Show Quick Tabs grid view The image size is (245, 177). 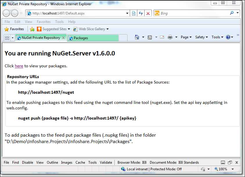(x=7, y=38)
